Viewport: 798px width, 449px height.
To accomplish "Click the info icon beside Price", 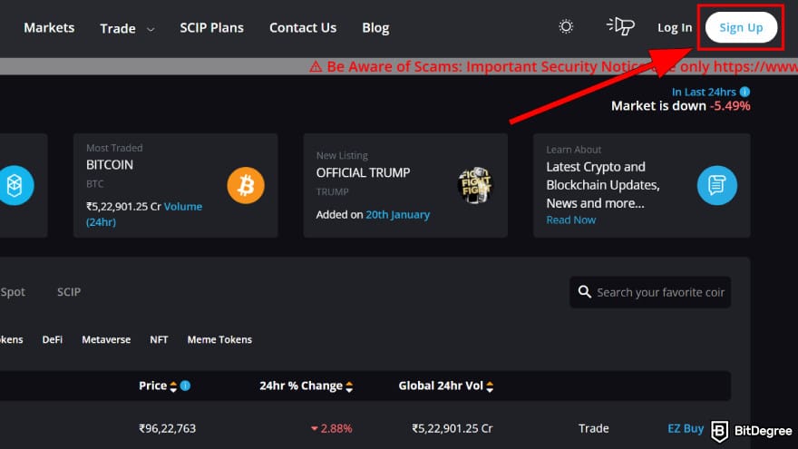I will point(185,386).
